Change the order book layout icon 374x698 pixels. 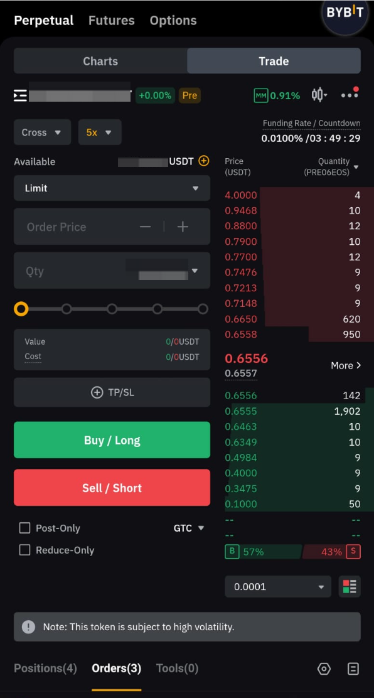pyautogui.click(x=350, y=586)
